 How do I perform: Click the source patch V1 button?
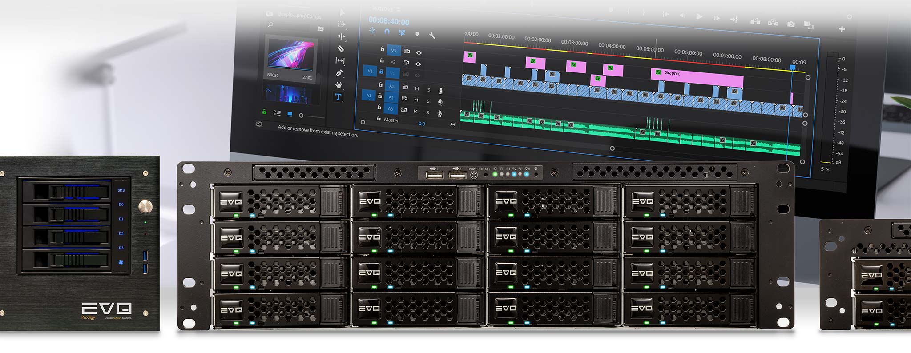coord(370,71)
